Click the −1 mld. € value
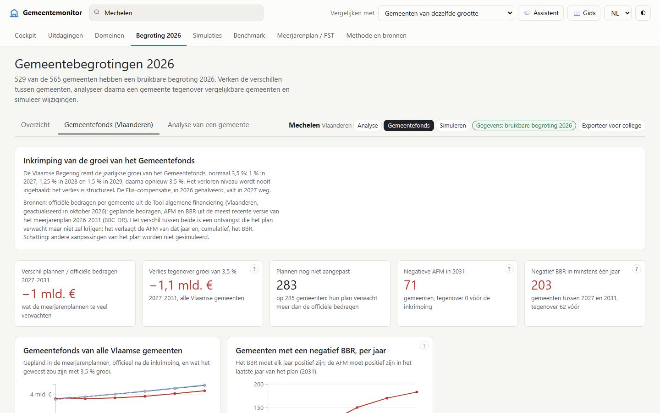The height and width of the screenshot is (413, 660). [49, 294]
